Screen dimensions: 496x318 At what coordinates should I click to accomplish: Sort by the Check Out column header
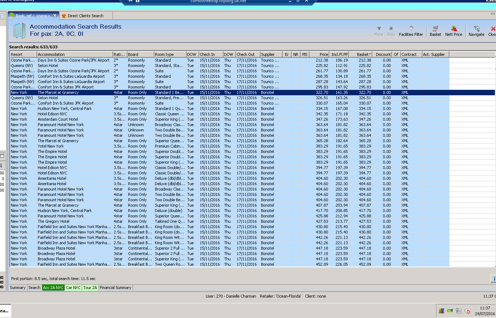248,54
